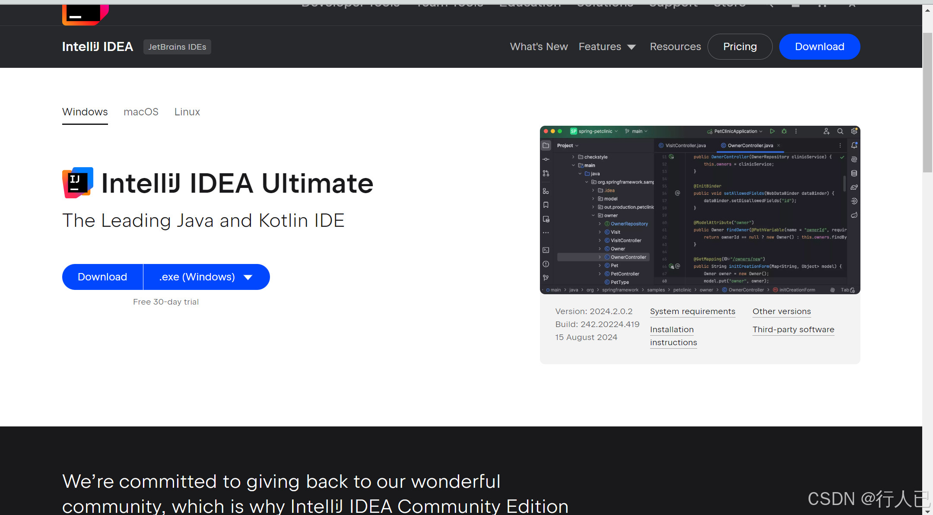This screenshot has width=933, height=515.
Task: Switch to the Windows tab
Action: pos(85,112)
